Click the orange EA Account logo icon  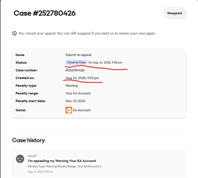tap(69, 110)
